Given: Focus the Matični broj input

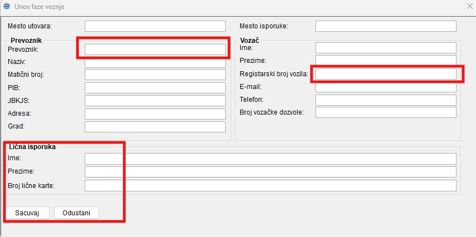Looking at the screenshot, I should pos(155,75).
